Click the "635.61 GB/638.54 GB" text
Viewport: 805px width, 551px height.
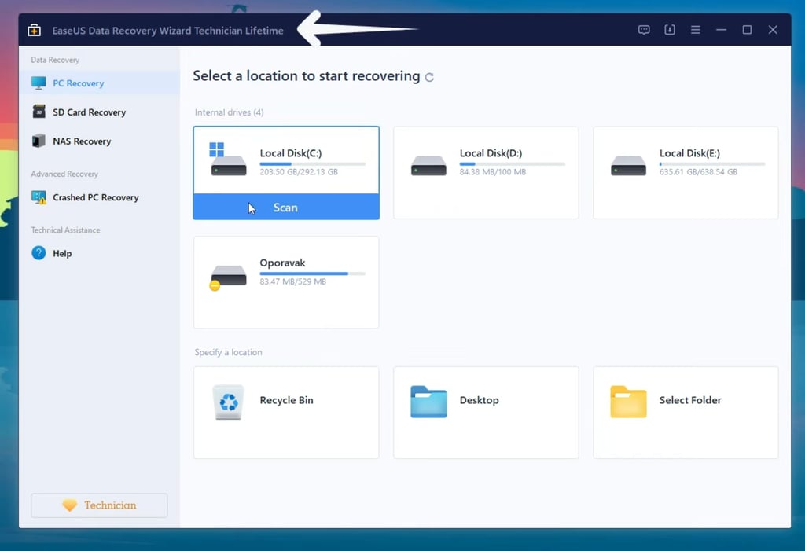tap(698, 172)
